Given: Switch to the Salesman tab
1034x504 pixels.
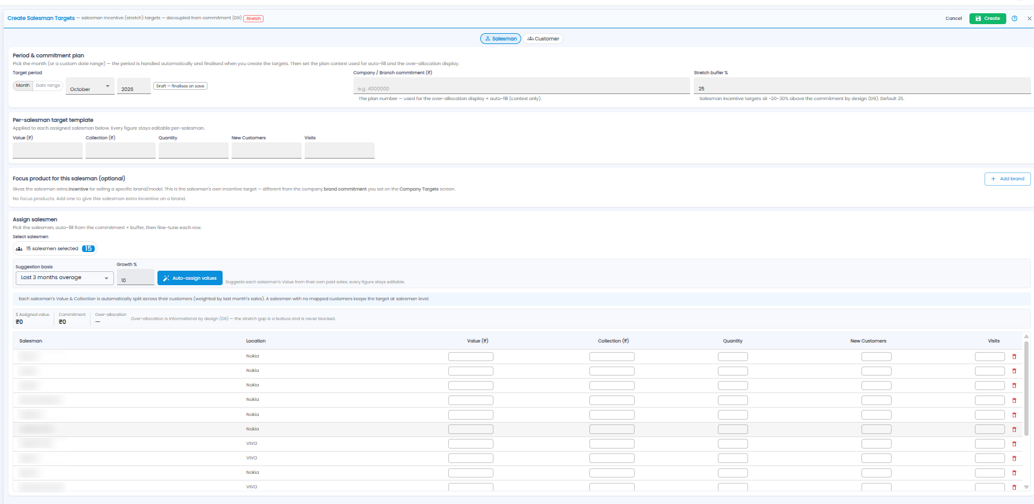Looking at the screenshot, I should (501, 39).
